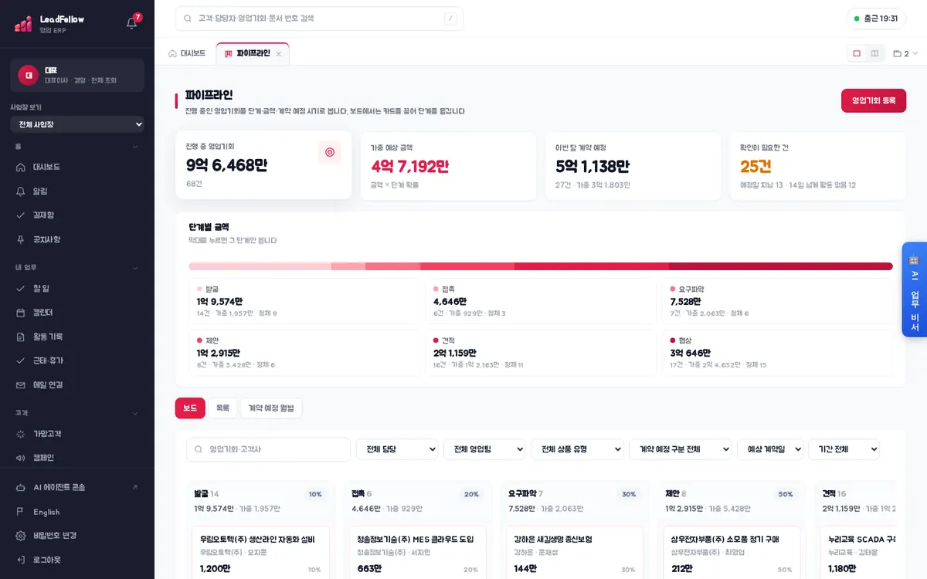This screenshot has width=927, height=579.
Task: Open 공지사항 in the sidebar
Action: coord(77,239)
